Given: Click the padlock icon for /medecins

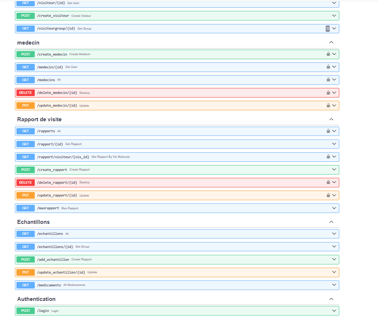Looking at the screenshot, I should click(x=328, y=80).
